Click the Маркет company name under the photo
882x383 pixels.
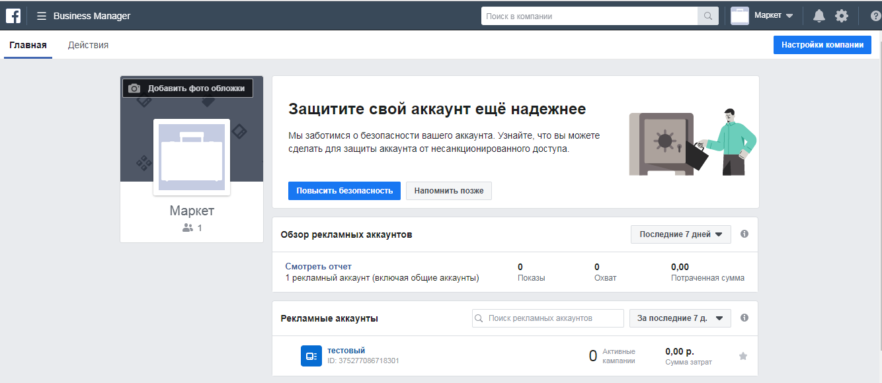(192, 211)
